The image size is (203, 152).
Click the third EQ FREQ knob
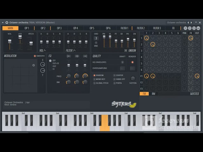point(85,76)
